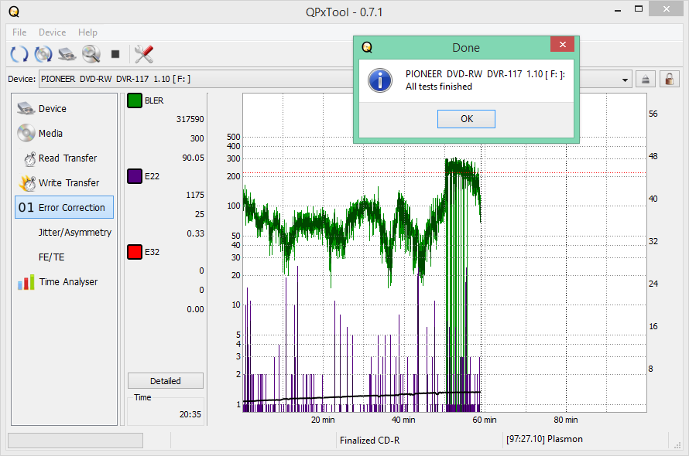689x456 pixels.
Task: Click the Detailed button
Action: pyautogui.click(x=166, y=380)
